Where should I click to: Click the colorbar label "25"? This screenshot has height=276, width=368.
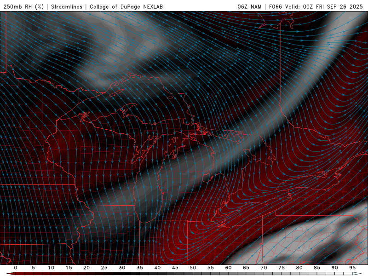tap(104, 268)
